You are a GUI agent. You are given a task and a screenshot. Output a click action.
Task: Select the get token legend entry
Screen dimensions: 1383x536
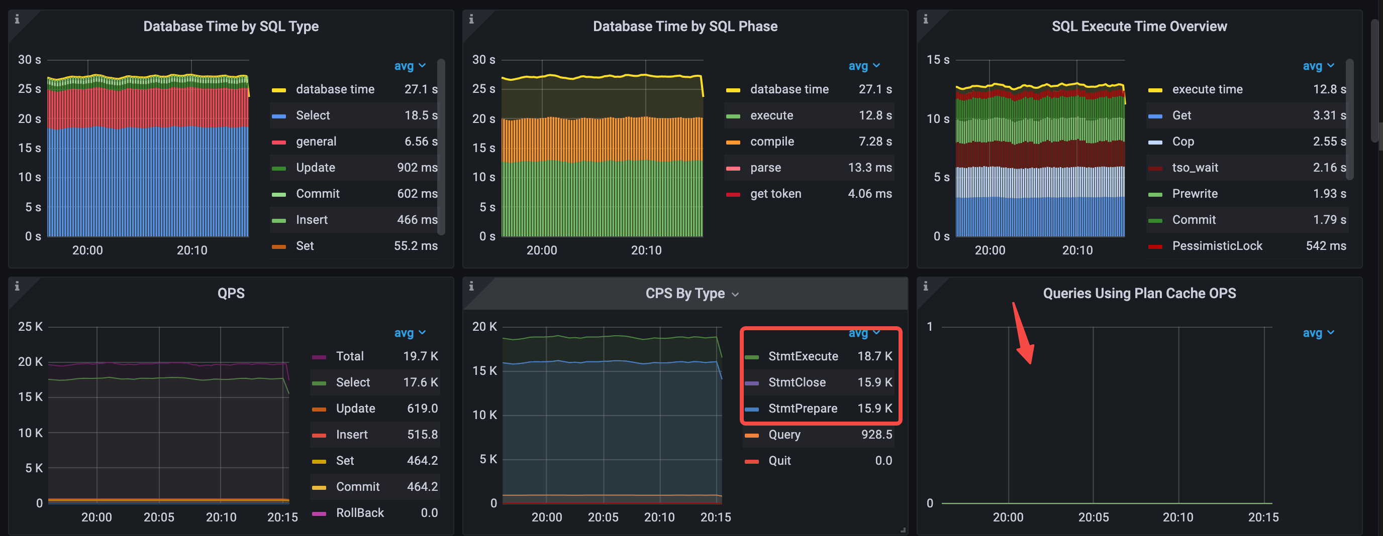pyautogui.click(x=775, y=194)
